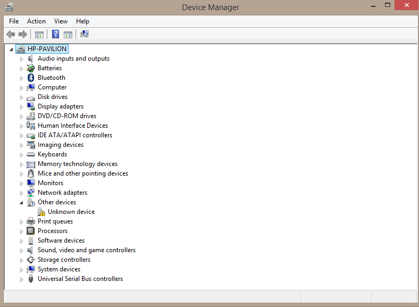Click the Batteries category icon

click(x=31, y=68)
